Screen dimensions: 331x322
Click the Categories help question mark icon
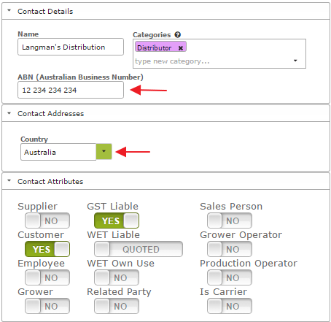pos(178,34)
